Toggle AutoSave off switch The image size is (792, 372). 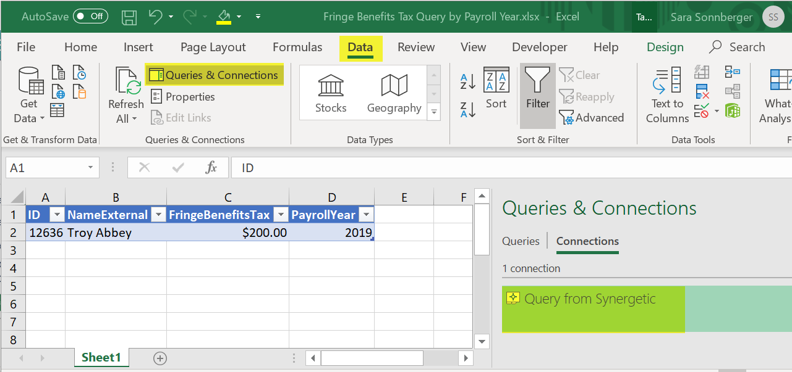89,17
